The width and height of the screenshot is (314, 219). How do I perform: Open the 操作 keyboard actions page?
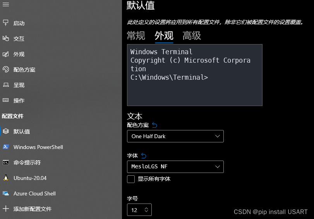[x=19, y=101]
